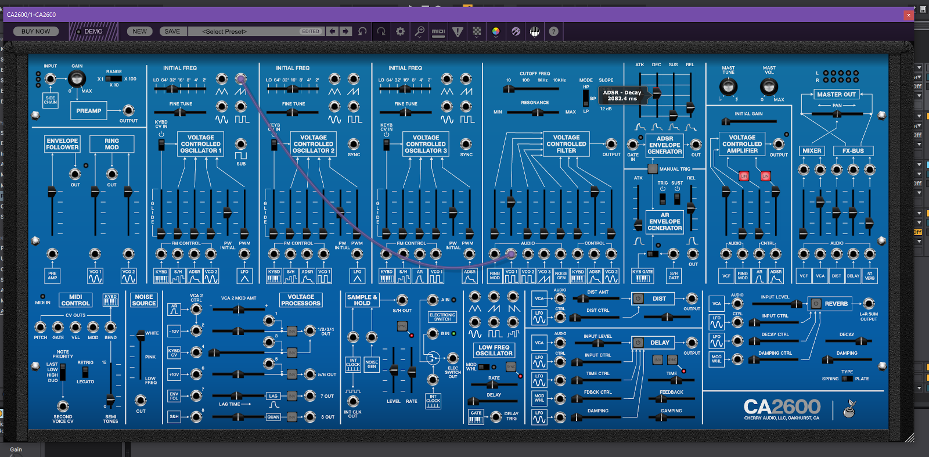The width and height of the screenshot is (929, 457).
Task: Toggle the Spring/Plate reverb type switch
Action: click(x=847, y=379)
